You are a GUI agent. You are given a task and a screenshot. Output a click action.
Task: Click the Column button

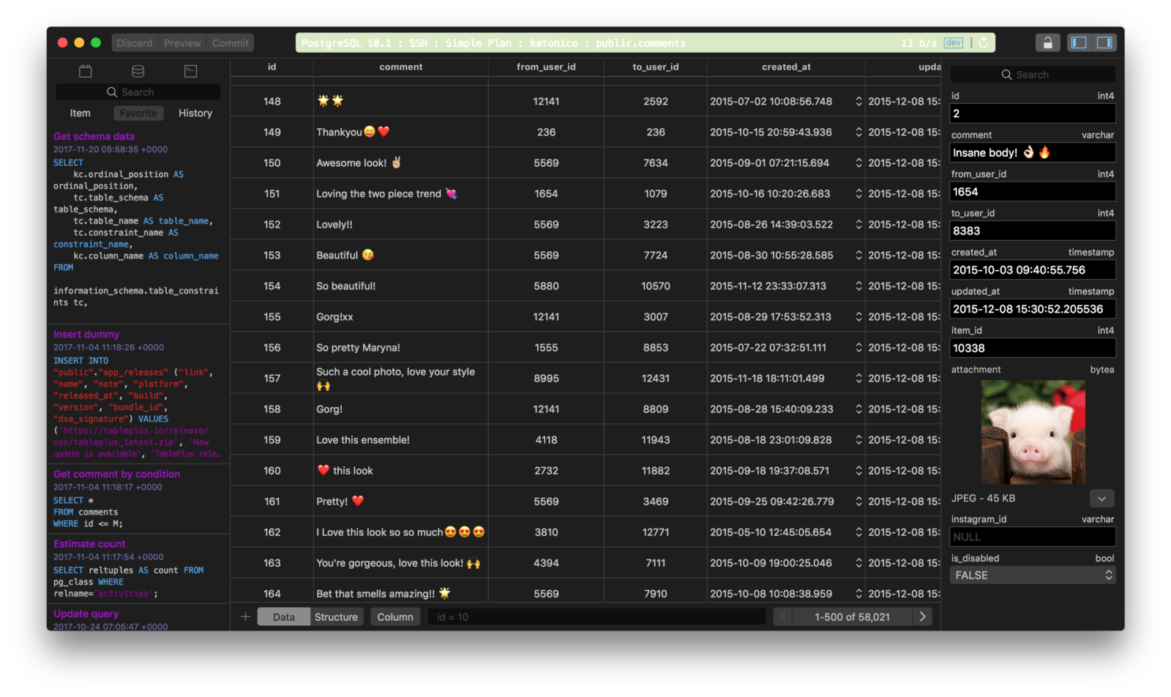(395, 616)
